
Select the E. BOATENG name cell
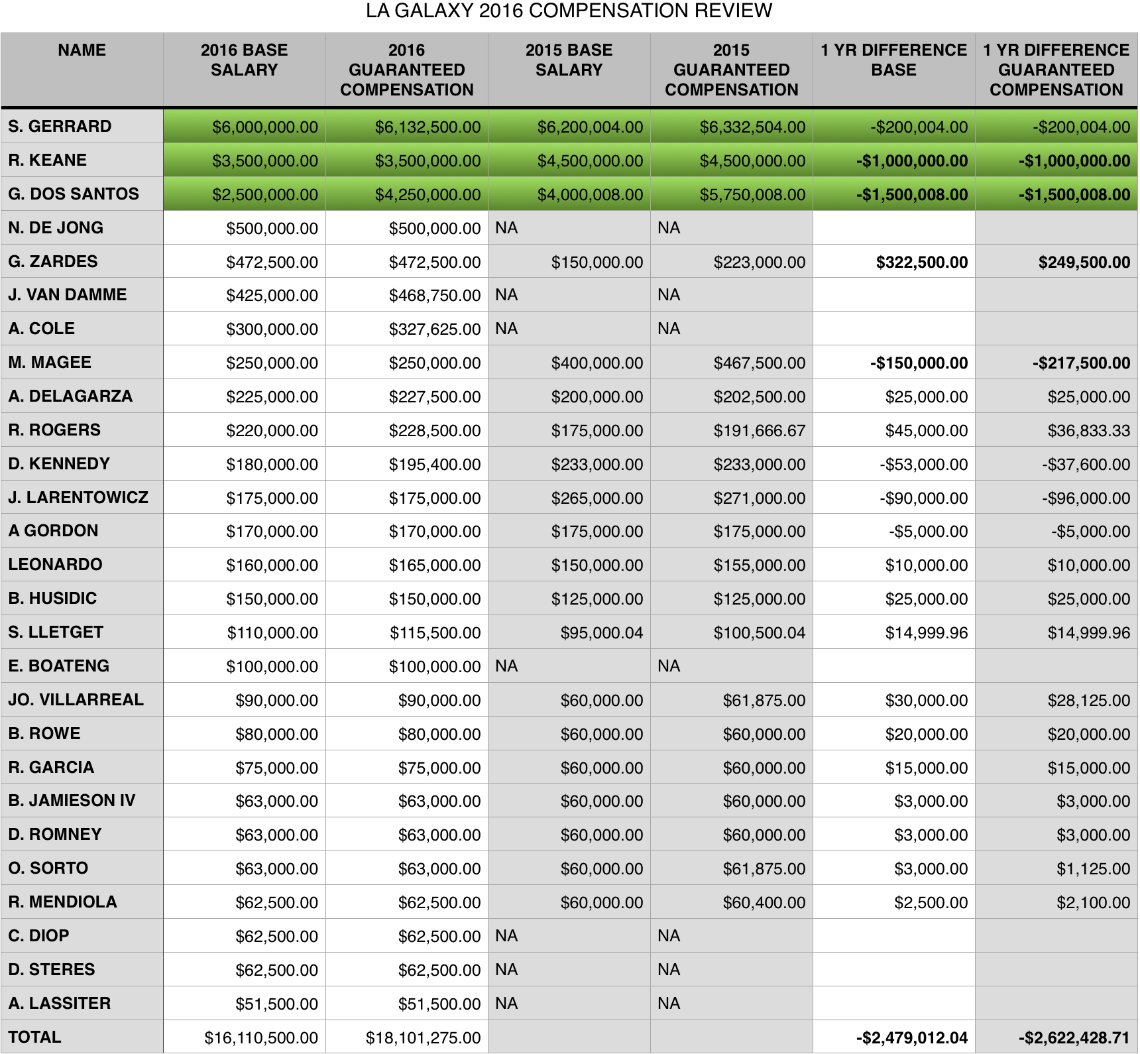point(82,666)
